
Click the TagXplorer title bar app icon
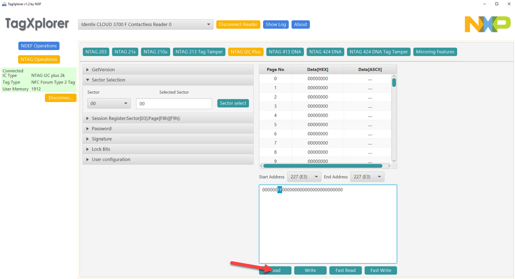[x=4, y=4]
